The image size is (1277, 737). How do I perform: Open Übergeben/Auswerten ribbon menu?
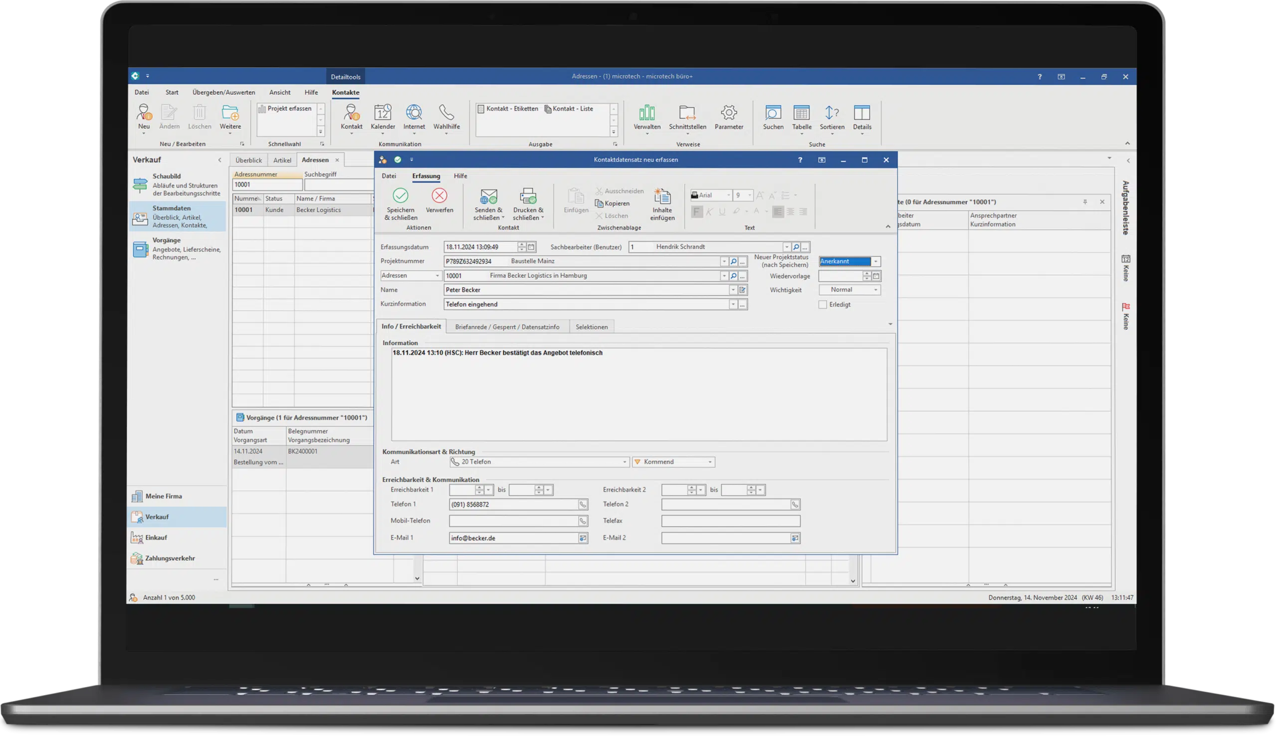click(x=223, y=93)
